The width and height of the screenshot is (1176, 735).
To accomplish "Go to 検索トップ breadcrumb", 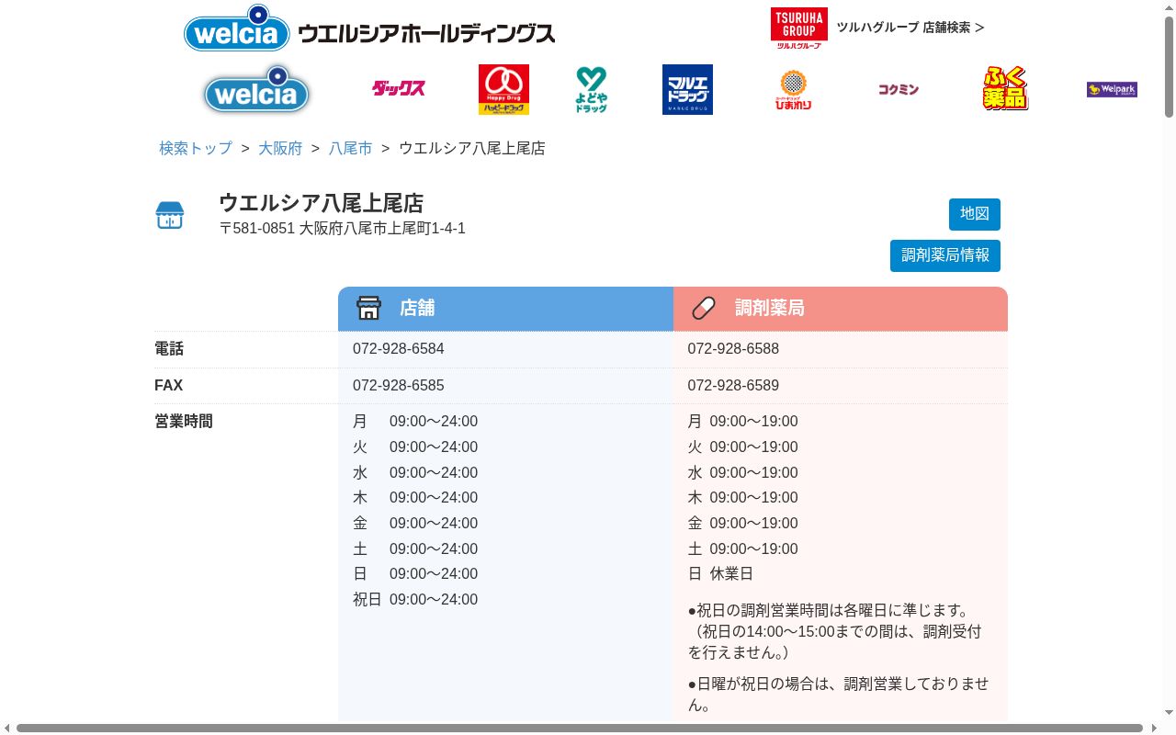I will [x=196, y=148].
